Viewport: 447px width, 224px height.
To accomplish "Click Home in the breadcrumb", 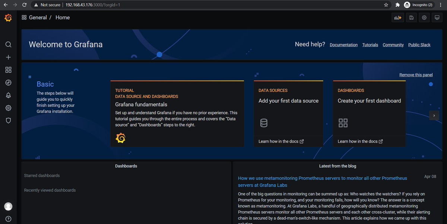I will [62, 17].
